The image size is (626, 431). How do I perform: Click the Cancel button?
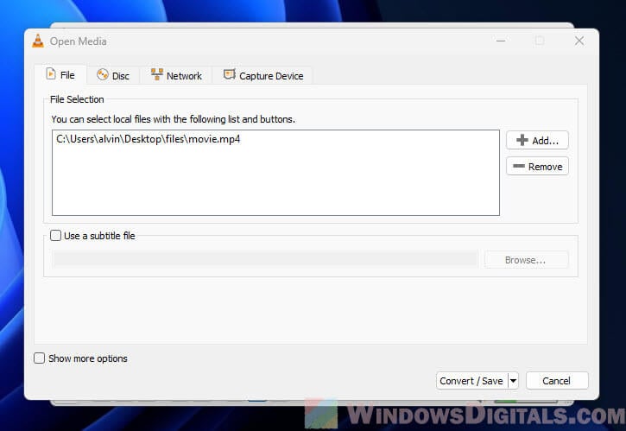[557, 381]
